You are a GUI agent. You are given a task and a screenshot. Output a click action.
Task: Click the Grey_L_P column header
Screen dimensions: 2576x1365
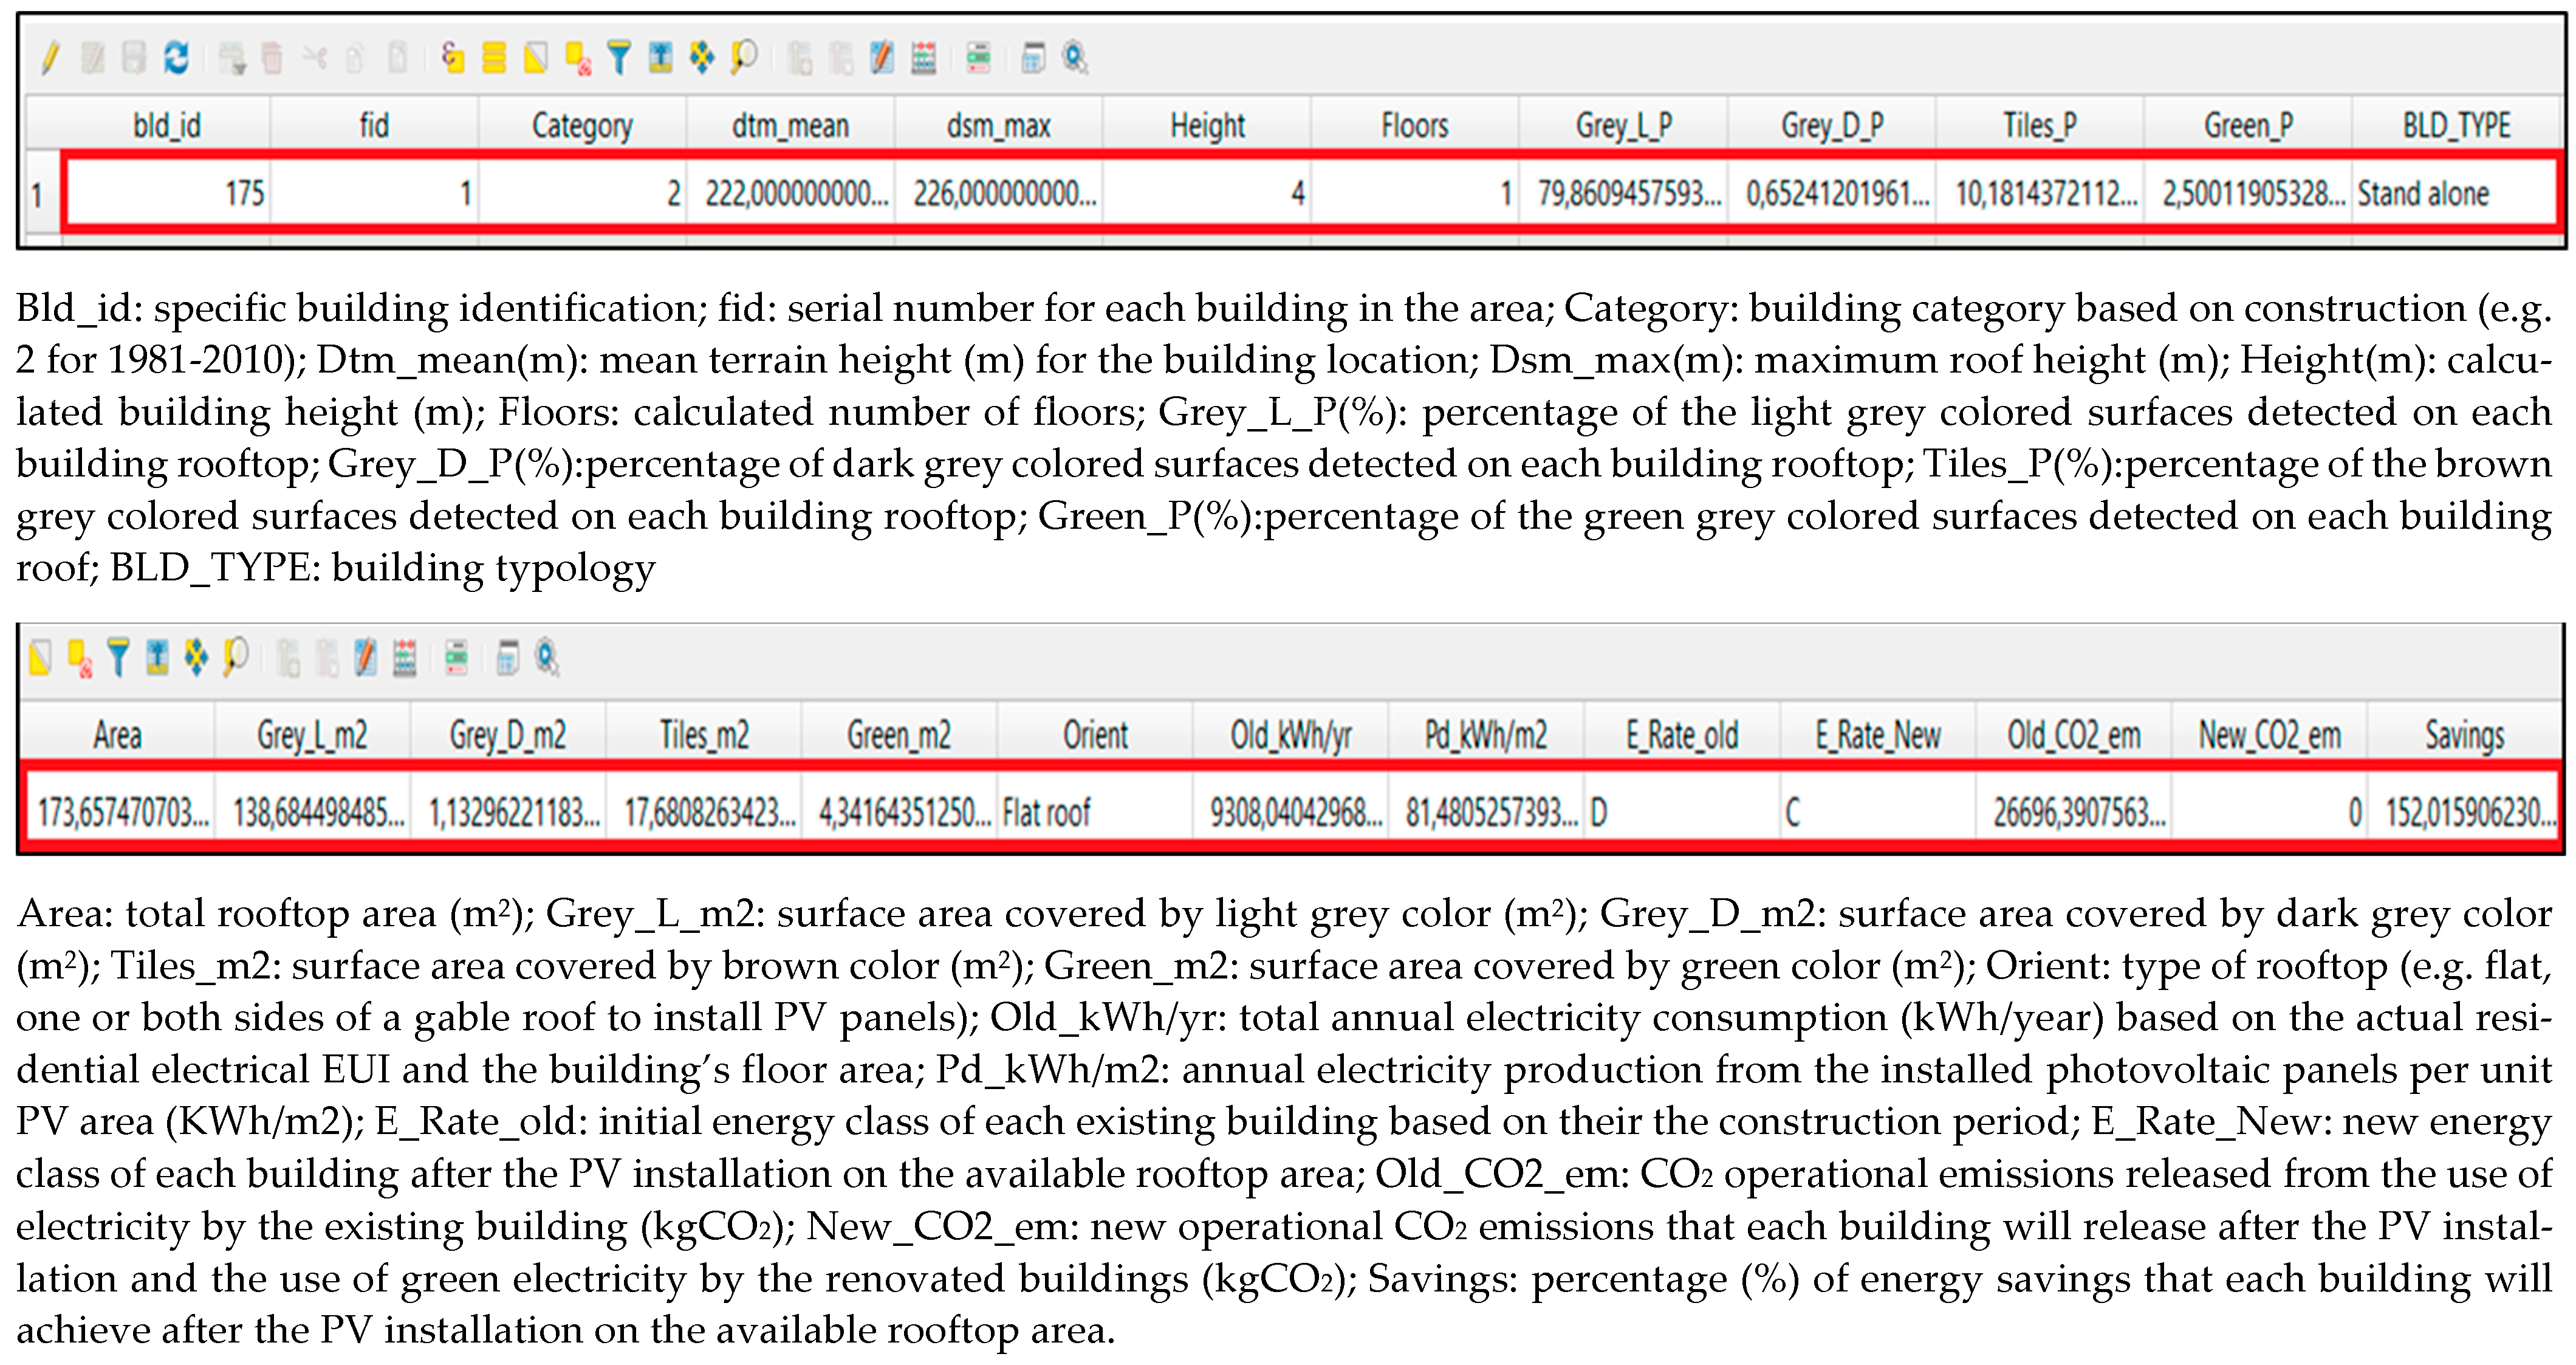click(x=1623, y=125)
